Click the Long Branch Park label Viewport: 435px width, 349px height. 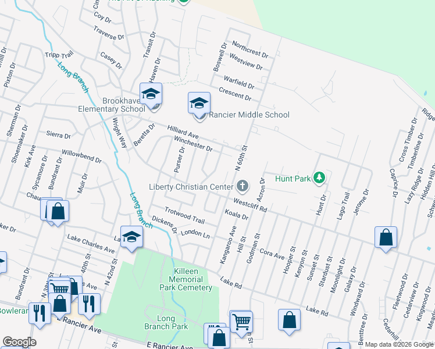point(166,322)
